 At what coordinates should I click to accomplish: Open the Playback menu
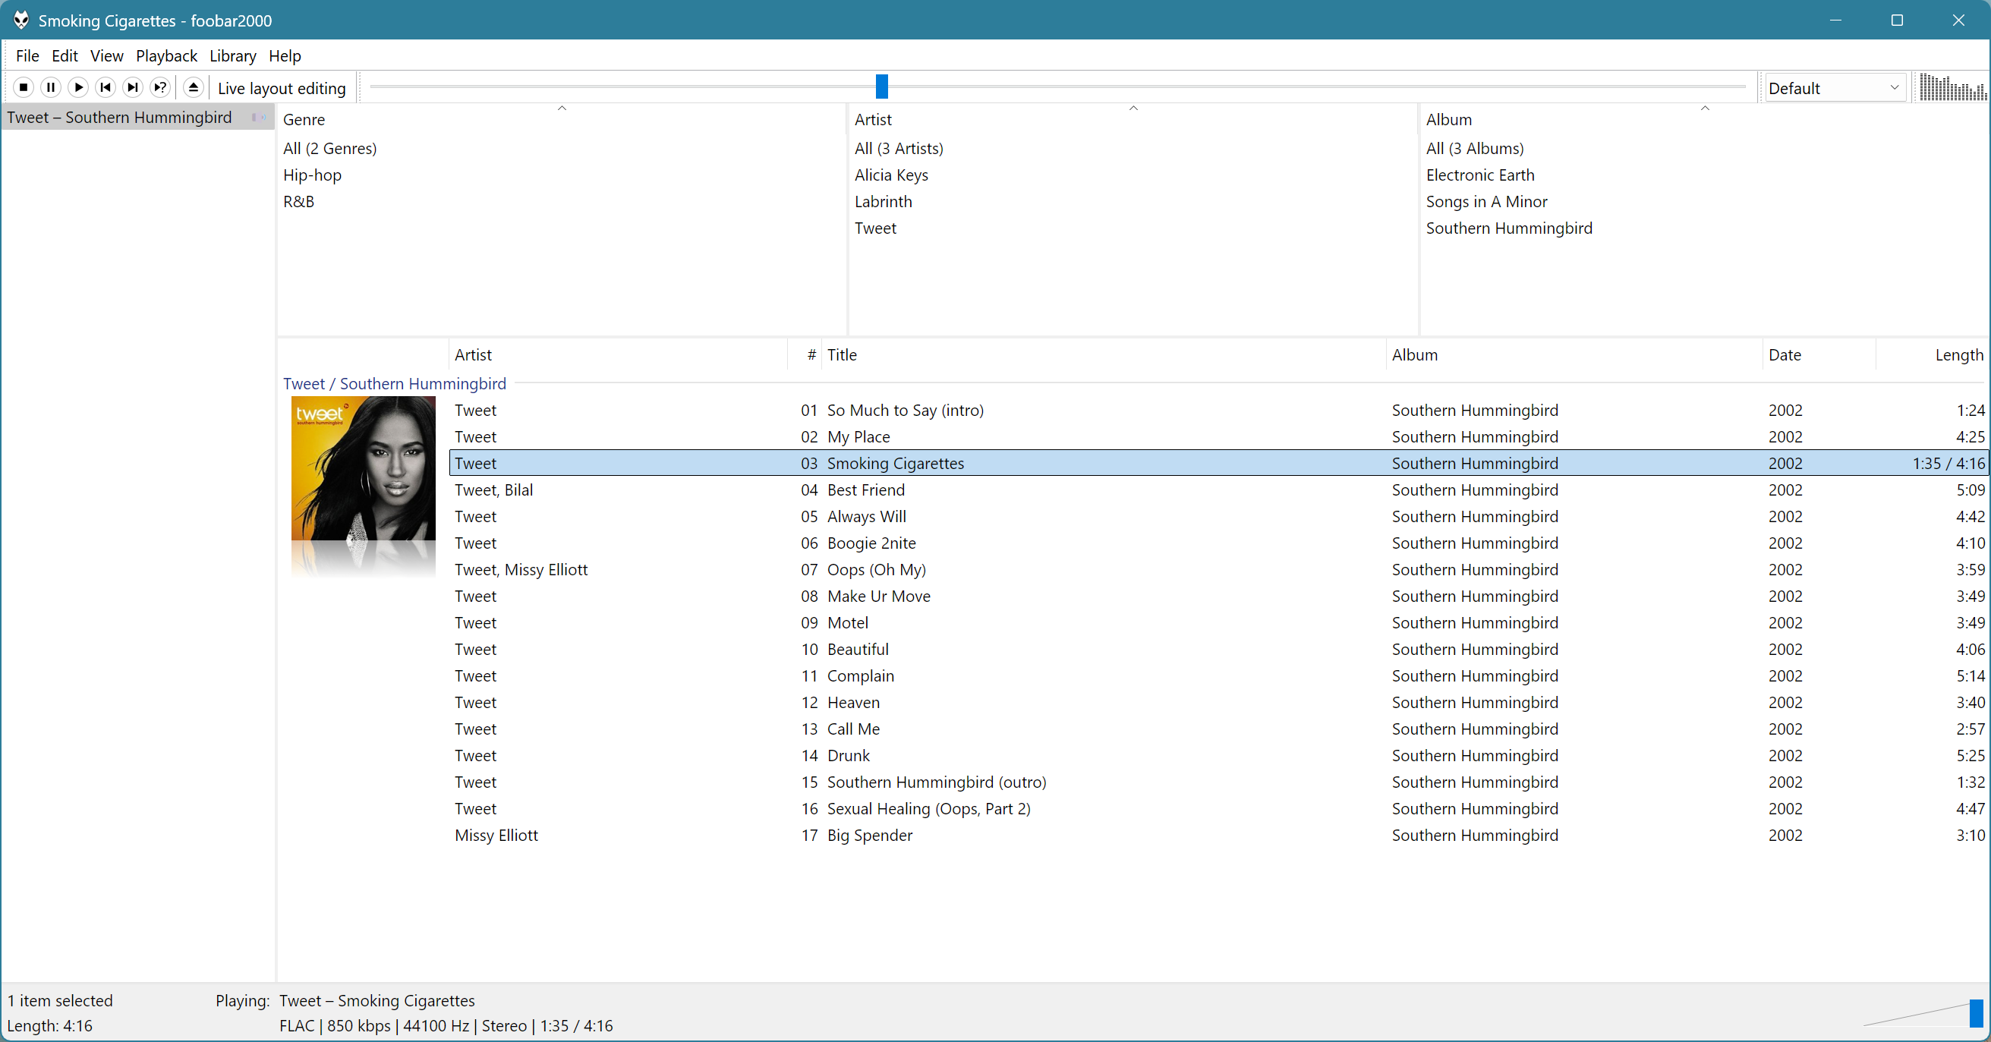(x=166, y=55)
